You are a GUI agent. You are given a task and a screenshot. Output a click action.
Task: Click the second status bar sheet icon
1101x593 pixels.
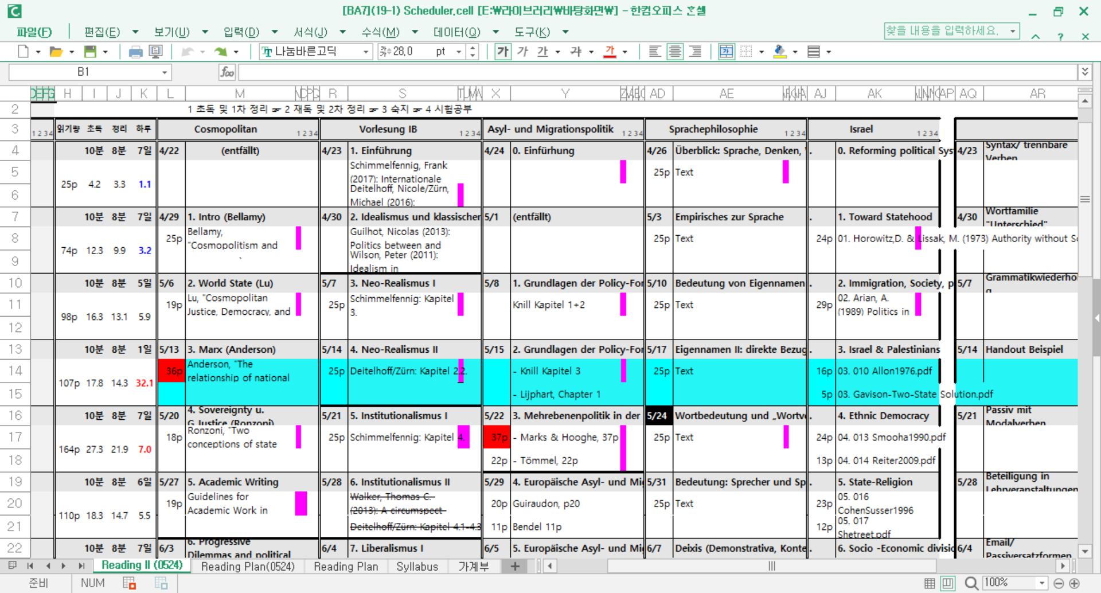161,583
